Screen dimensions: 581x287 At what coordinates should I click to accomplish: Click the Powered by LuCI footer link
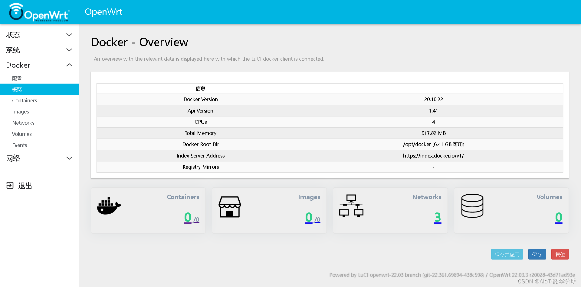[407, 275]
